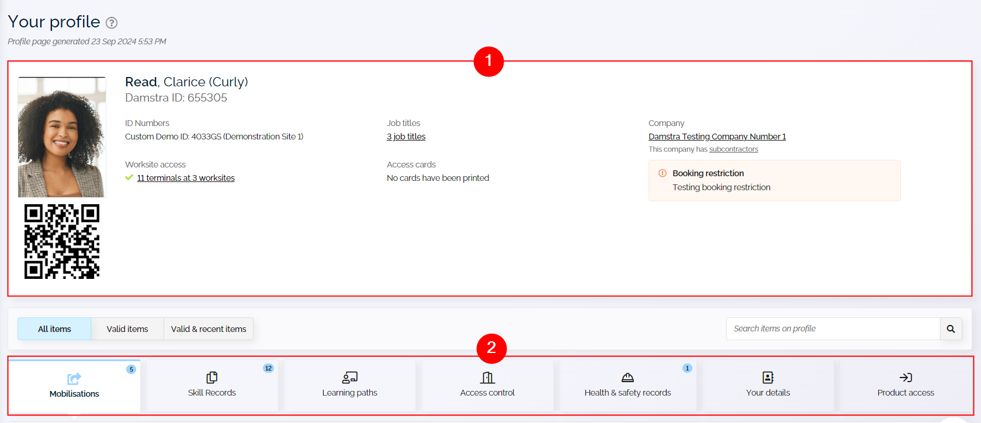This screenshot has width=981, height=423.
Task: Click the Skill Records documents icon
Action: click(x=212, y=377)
